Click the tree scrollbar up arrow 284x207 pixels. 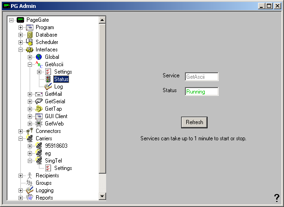102,20
